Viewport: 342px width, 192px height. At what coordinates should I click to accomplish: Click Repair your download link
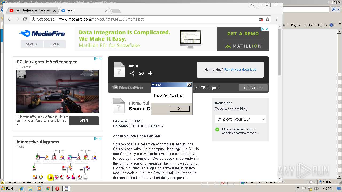[240, 70]
